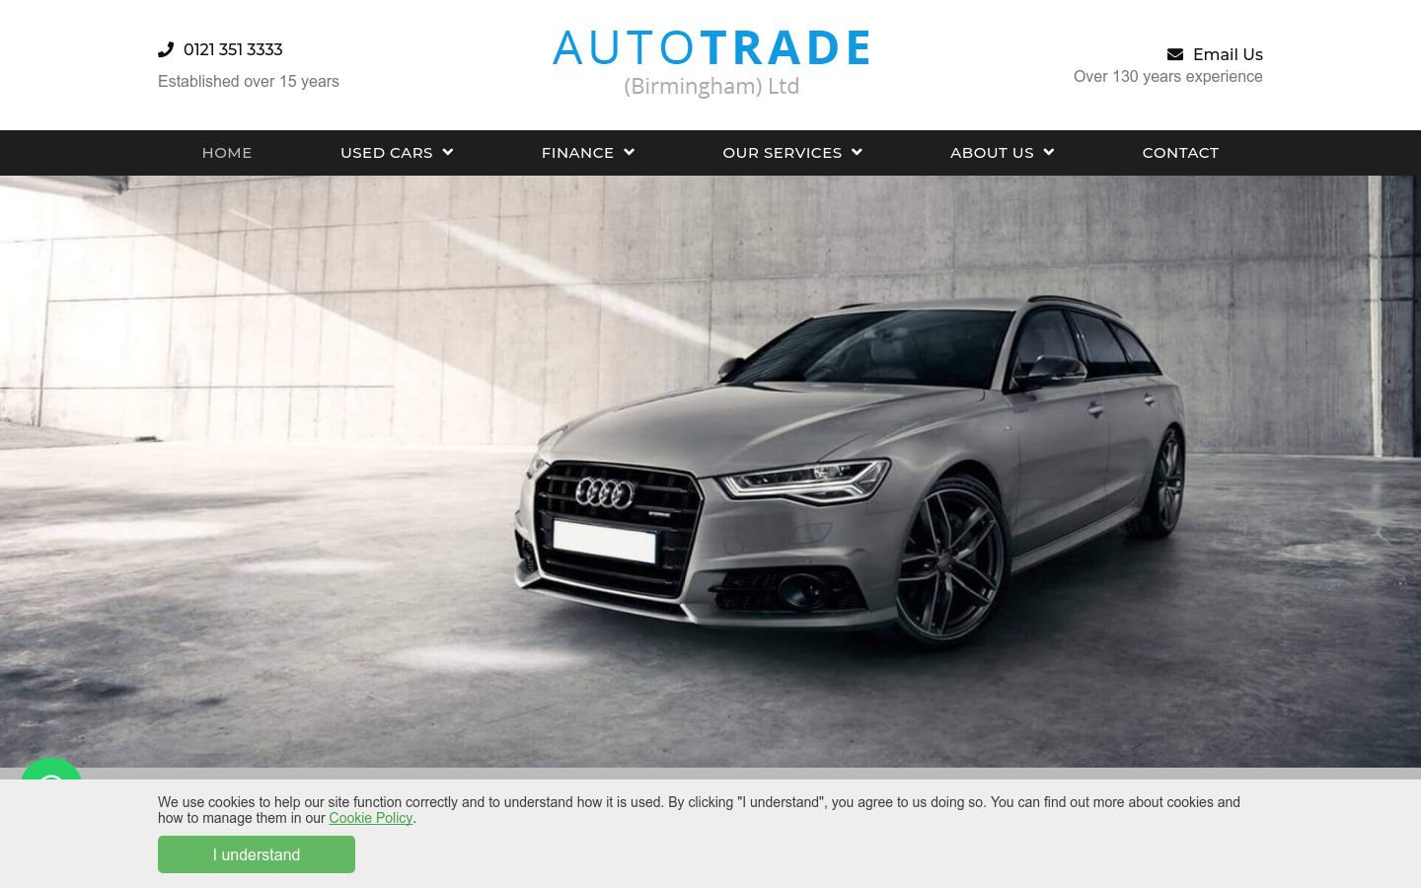Click the Established over 15 years text
Screen dimensions: 1421x888
249,81
